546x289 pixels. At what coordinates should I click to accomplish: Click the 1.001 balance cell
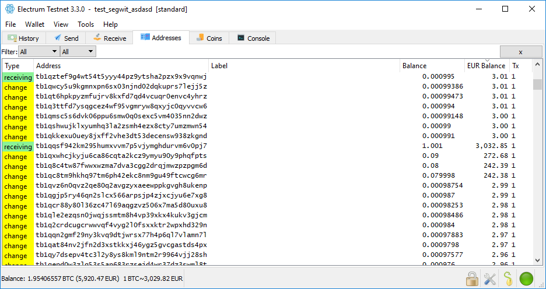[432, 146]
